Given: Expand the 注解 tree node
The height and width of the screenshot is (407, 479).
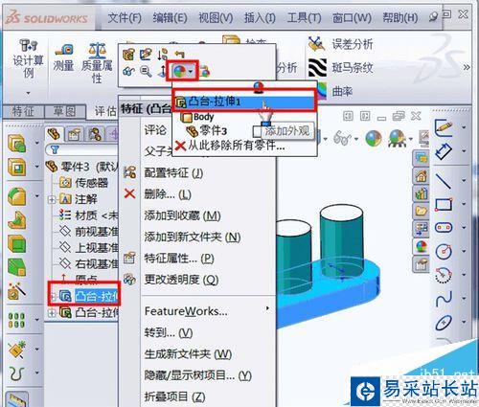Looking at the screenshot, I should point(52,199).
